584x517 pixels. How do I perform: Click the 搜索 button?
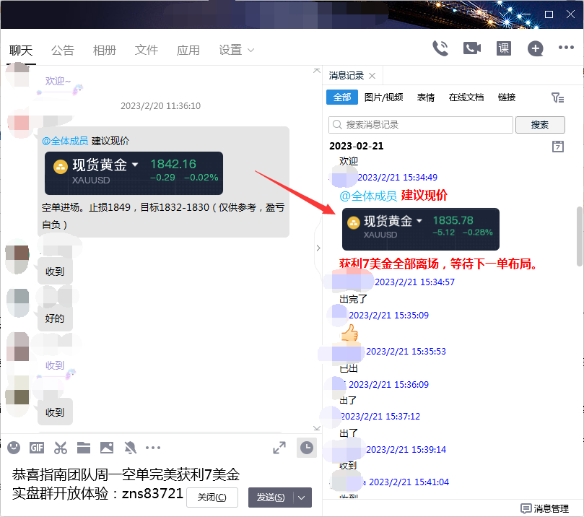tap(540, 125)
